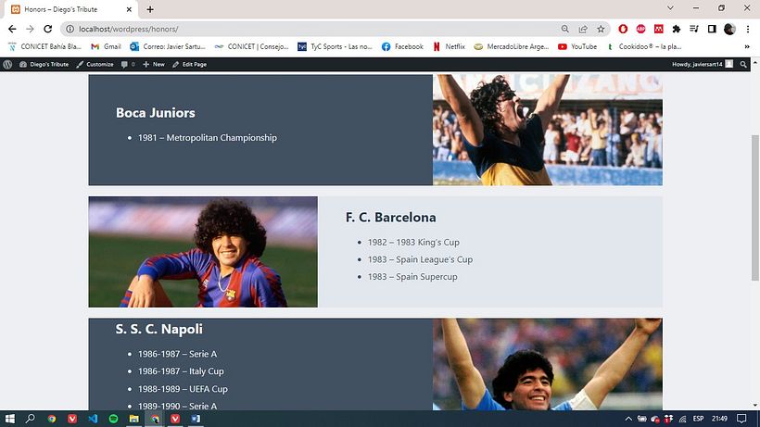
Task: Open Spotify from the taskbar
Action: [113, 419]
